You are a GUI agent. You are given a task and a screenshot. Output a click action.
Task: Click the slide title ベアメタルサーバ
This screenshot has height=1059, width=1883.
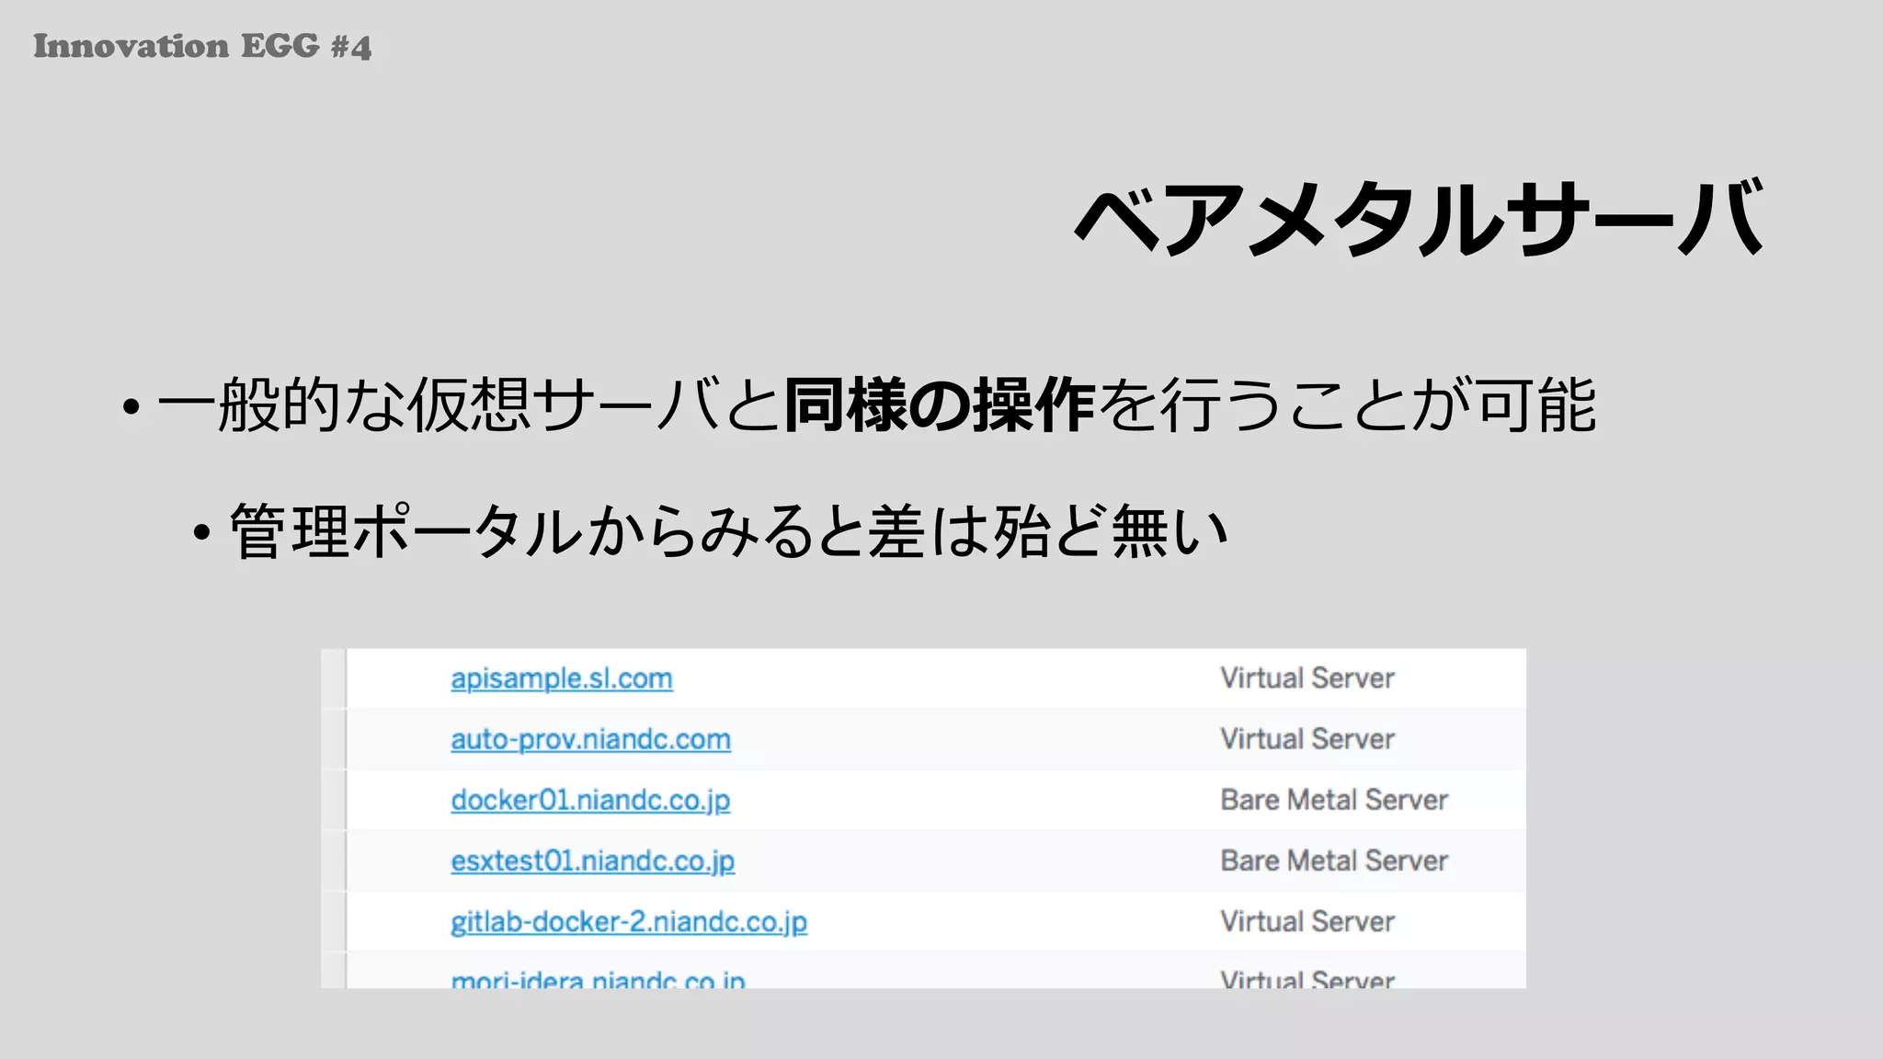point(1419,219)
